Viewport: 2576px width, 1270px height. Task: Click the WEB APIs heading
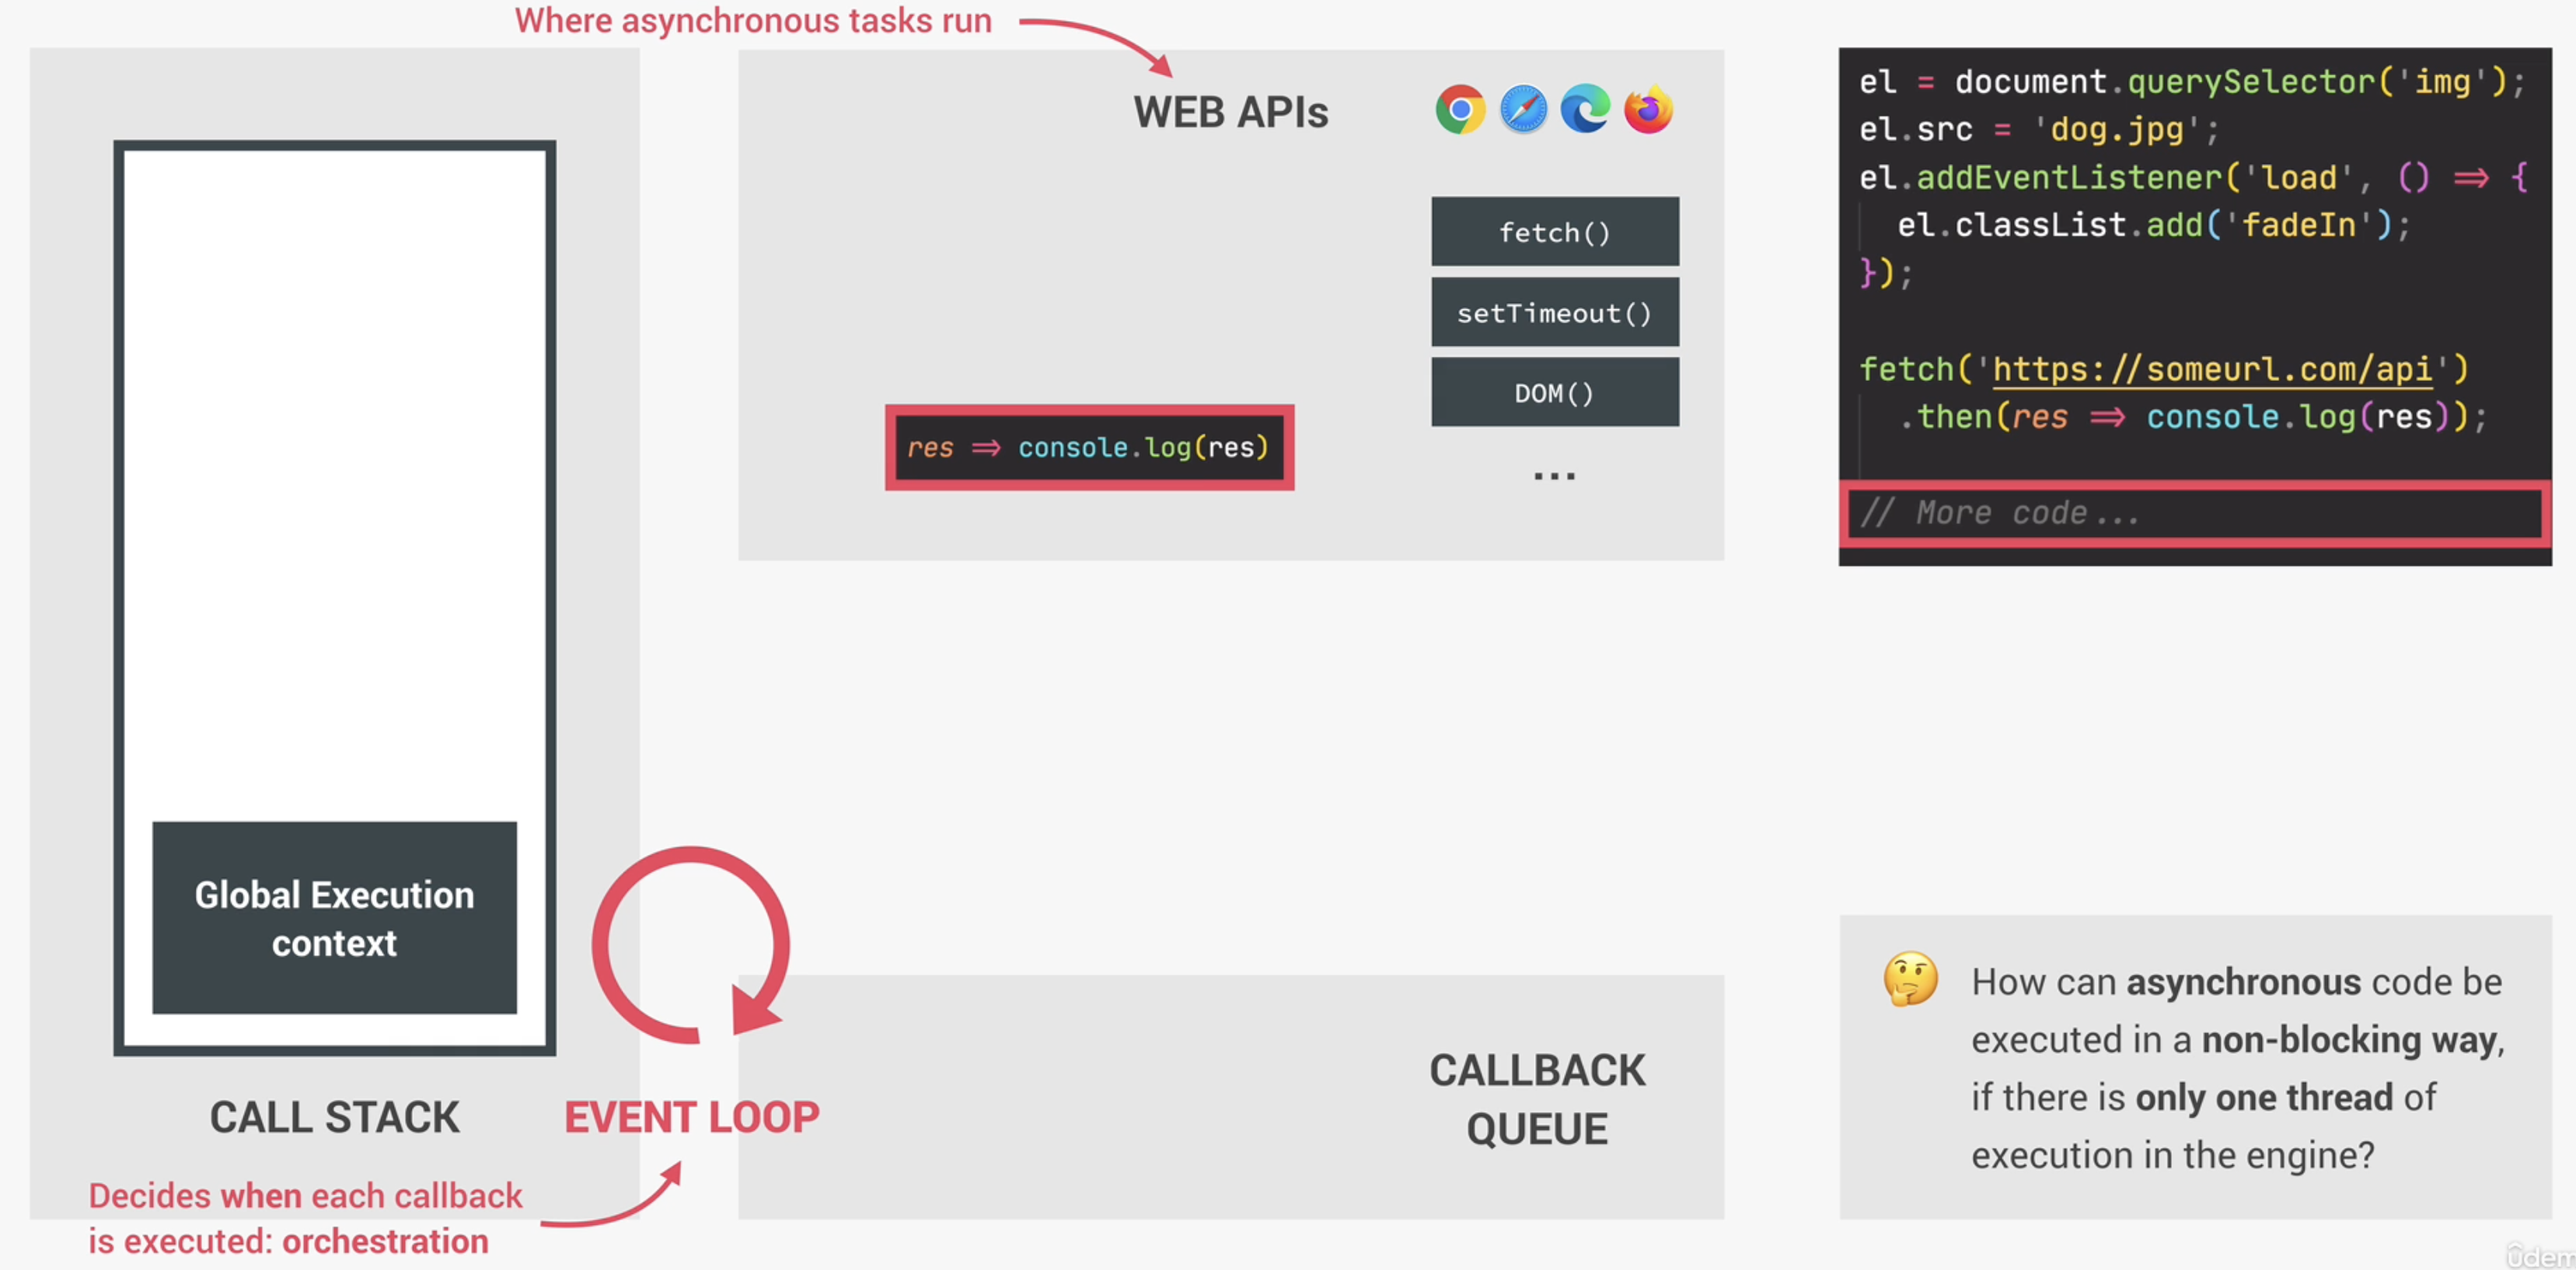(x=1230, y=112)
